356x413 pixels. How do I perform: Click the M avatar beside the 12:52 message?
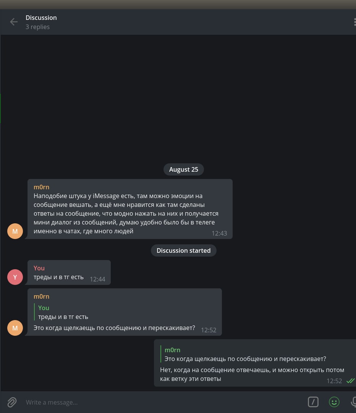click(x=15, y=328)
